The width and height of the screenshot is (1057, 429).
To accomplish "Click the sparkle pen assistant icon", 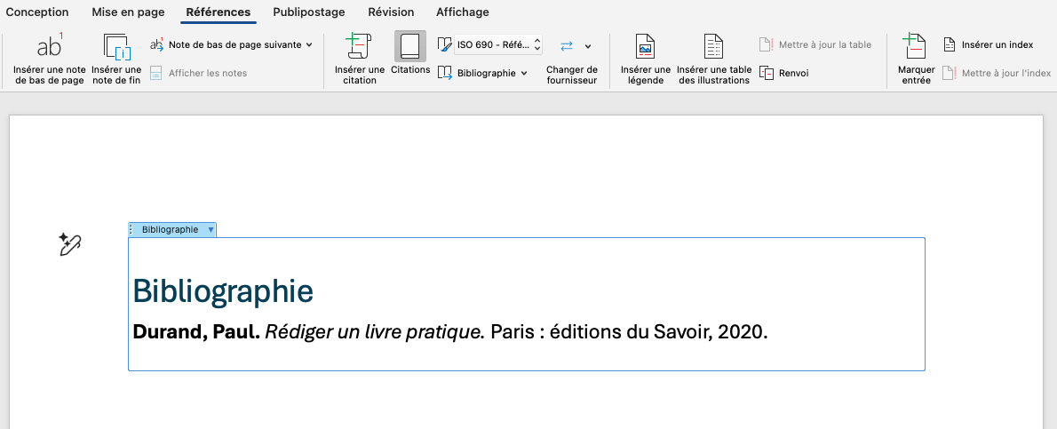I will coord(69,244).
